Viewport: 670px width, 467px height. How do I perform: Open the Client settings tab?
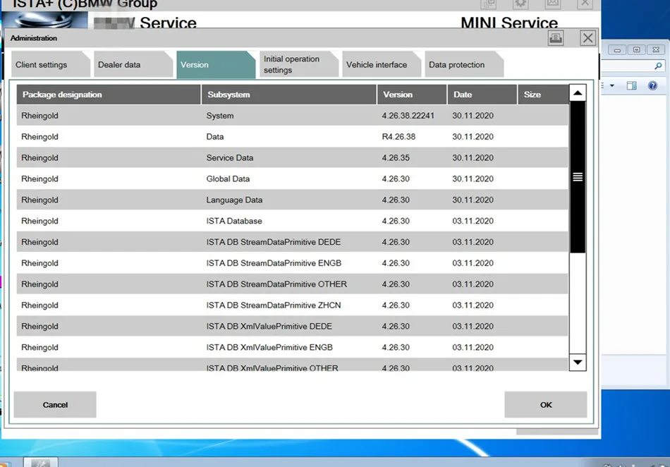(50, 64)
